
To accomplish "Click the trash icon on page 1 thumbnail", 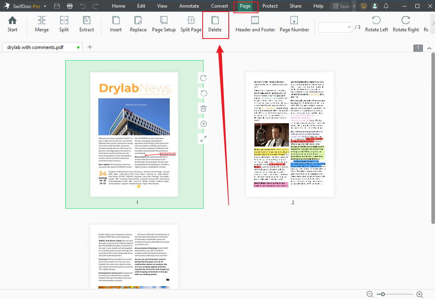I will (203, 108).
